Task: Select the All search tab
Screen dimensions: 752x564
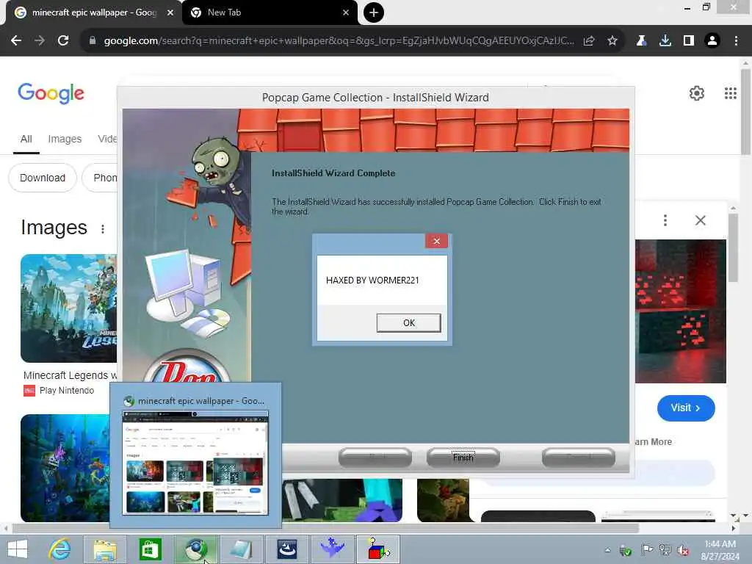Action: 26,139
